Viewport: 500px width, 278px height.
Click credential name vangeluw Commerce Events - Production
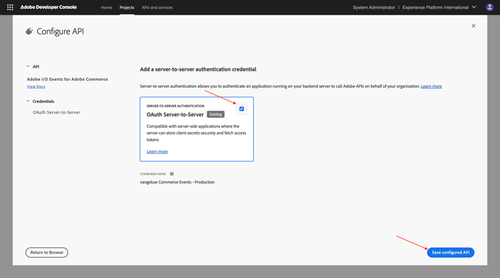177,182
